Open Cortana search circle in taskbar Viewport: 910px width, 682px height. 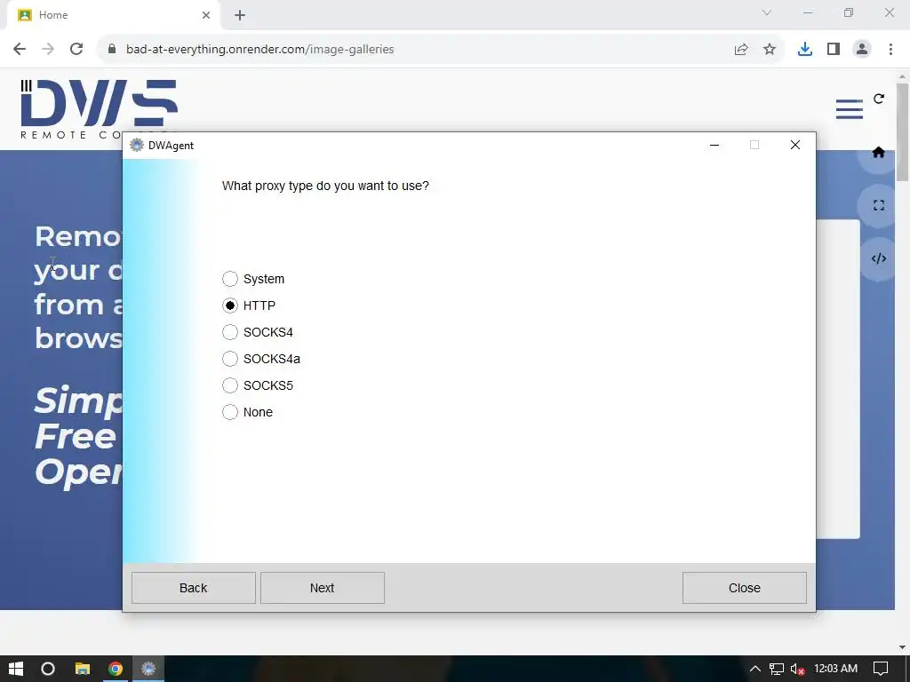48,669
